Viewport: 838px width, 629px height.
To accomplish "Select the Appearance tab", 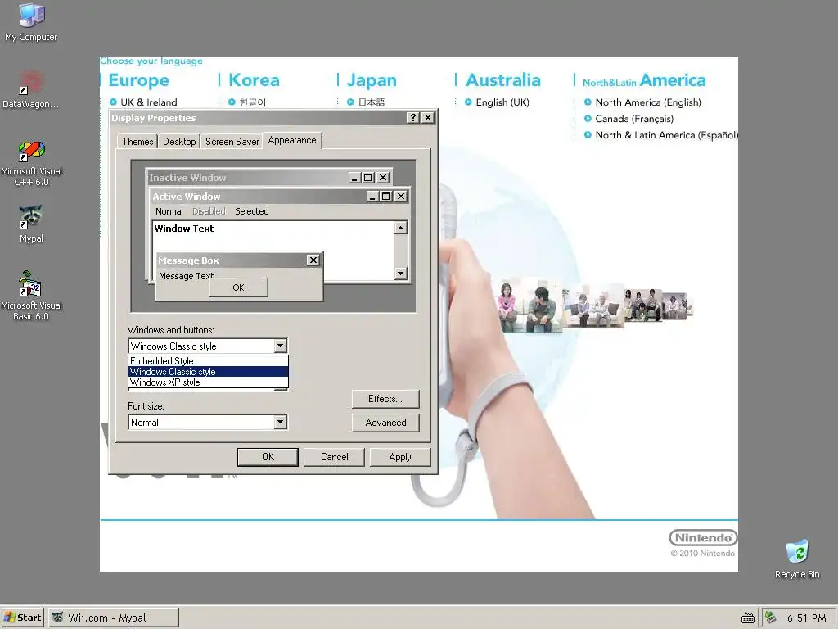I will (x=292, y=140).
